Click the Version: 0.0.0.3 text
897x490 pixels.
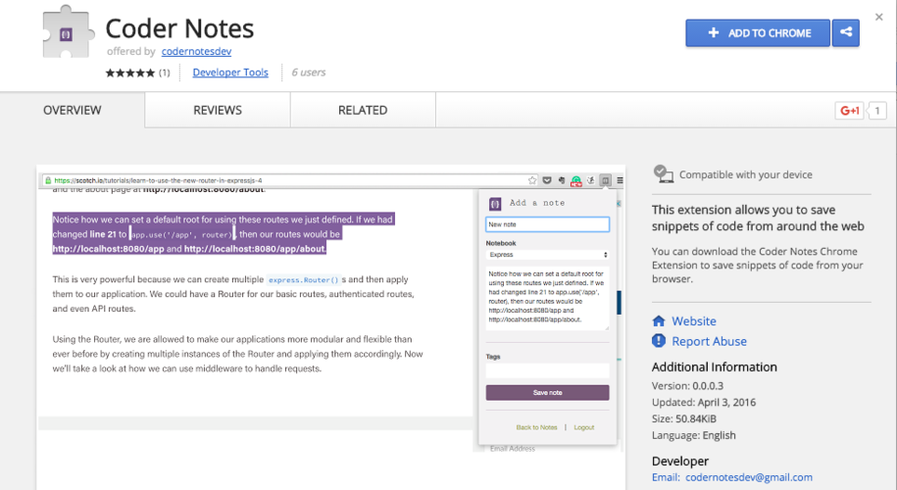point(687,385)
